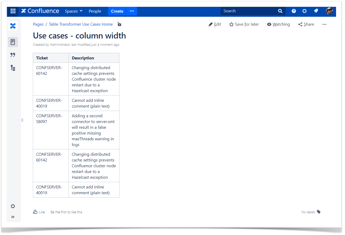The width and height of the screenshot is (345, 235).
Task: Open the page more-actions ellipsis menu
Action: tap(324, 24)
